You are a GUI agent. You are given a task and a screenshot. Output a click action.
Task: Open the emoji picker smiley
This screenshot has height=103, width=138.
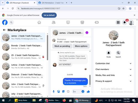point(83,91)
